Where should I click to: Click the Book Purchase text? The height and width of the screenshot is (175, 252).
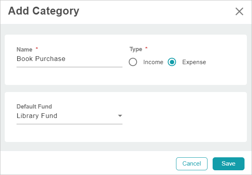click(41, 59)
